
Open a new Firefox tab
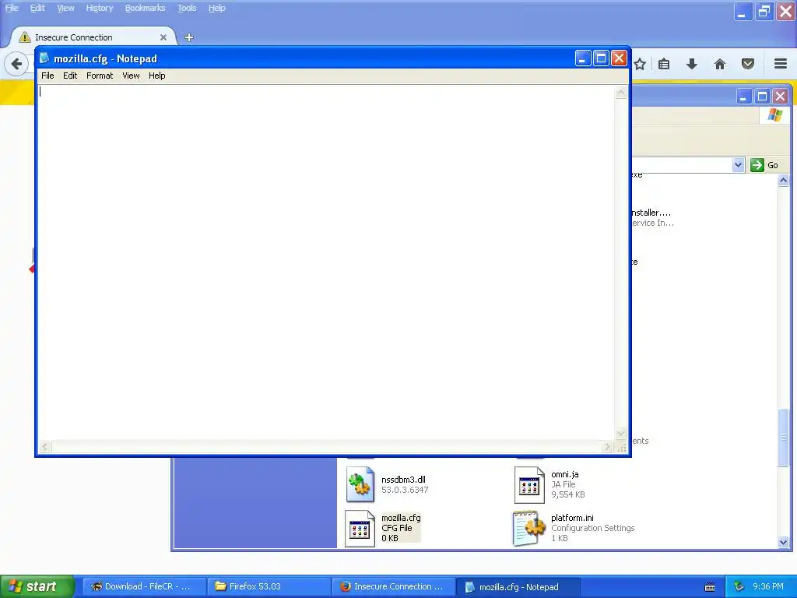(x=189, y=37)
